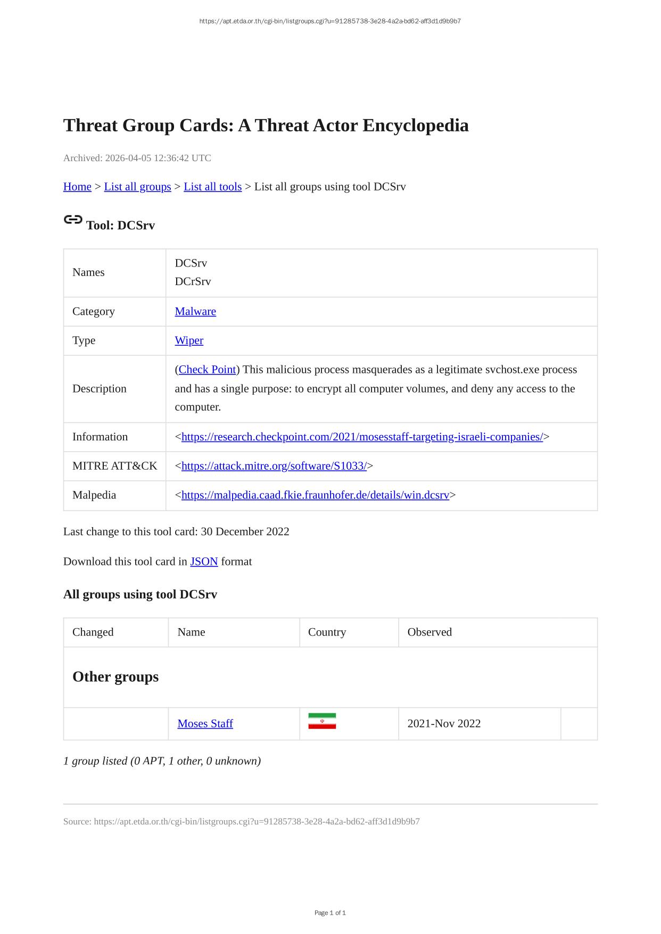661x934 pixels.
Task: Open the Malpedia win.dcsrv details link
Action: [315, 495]
